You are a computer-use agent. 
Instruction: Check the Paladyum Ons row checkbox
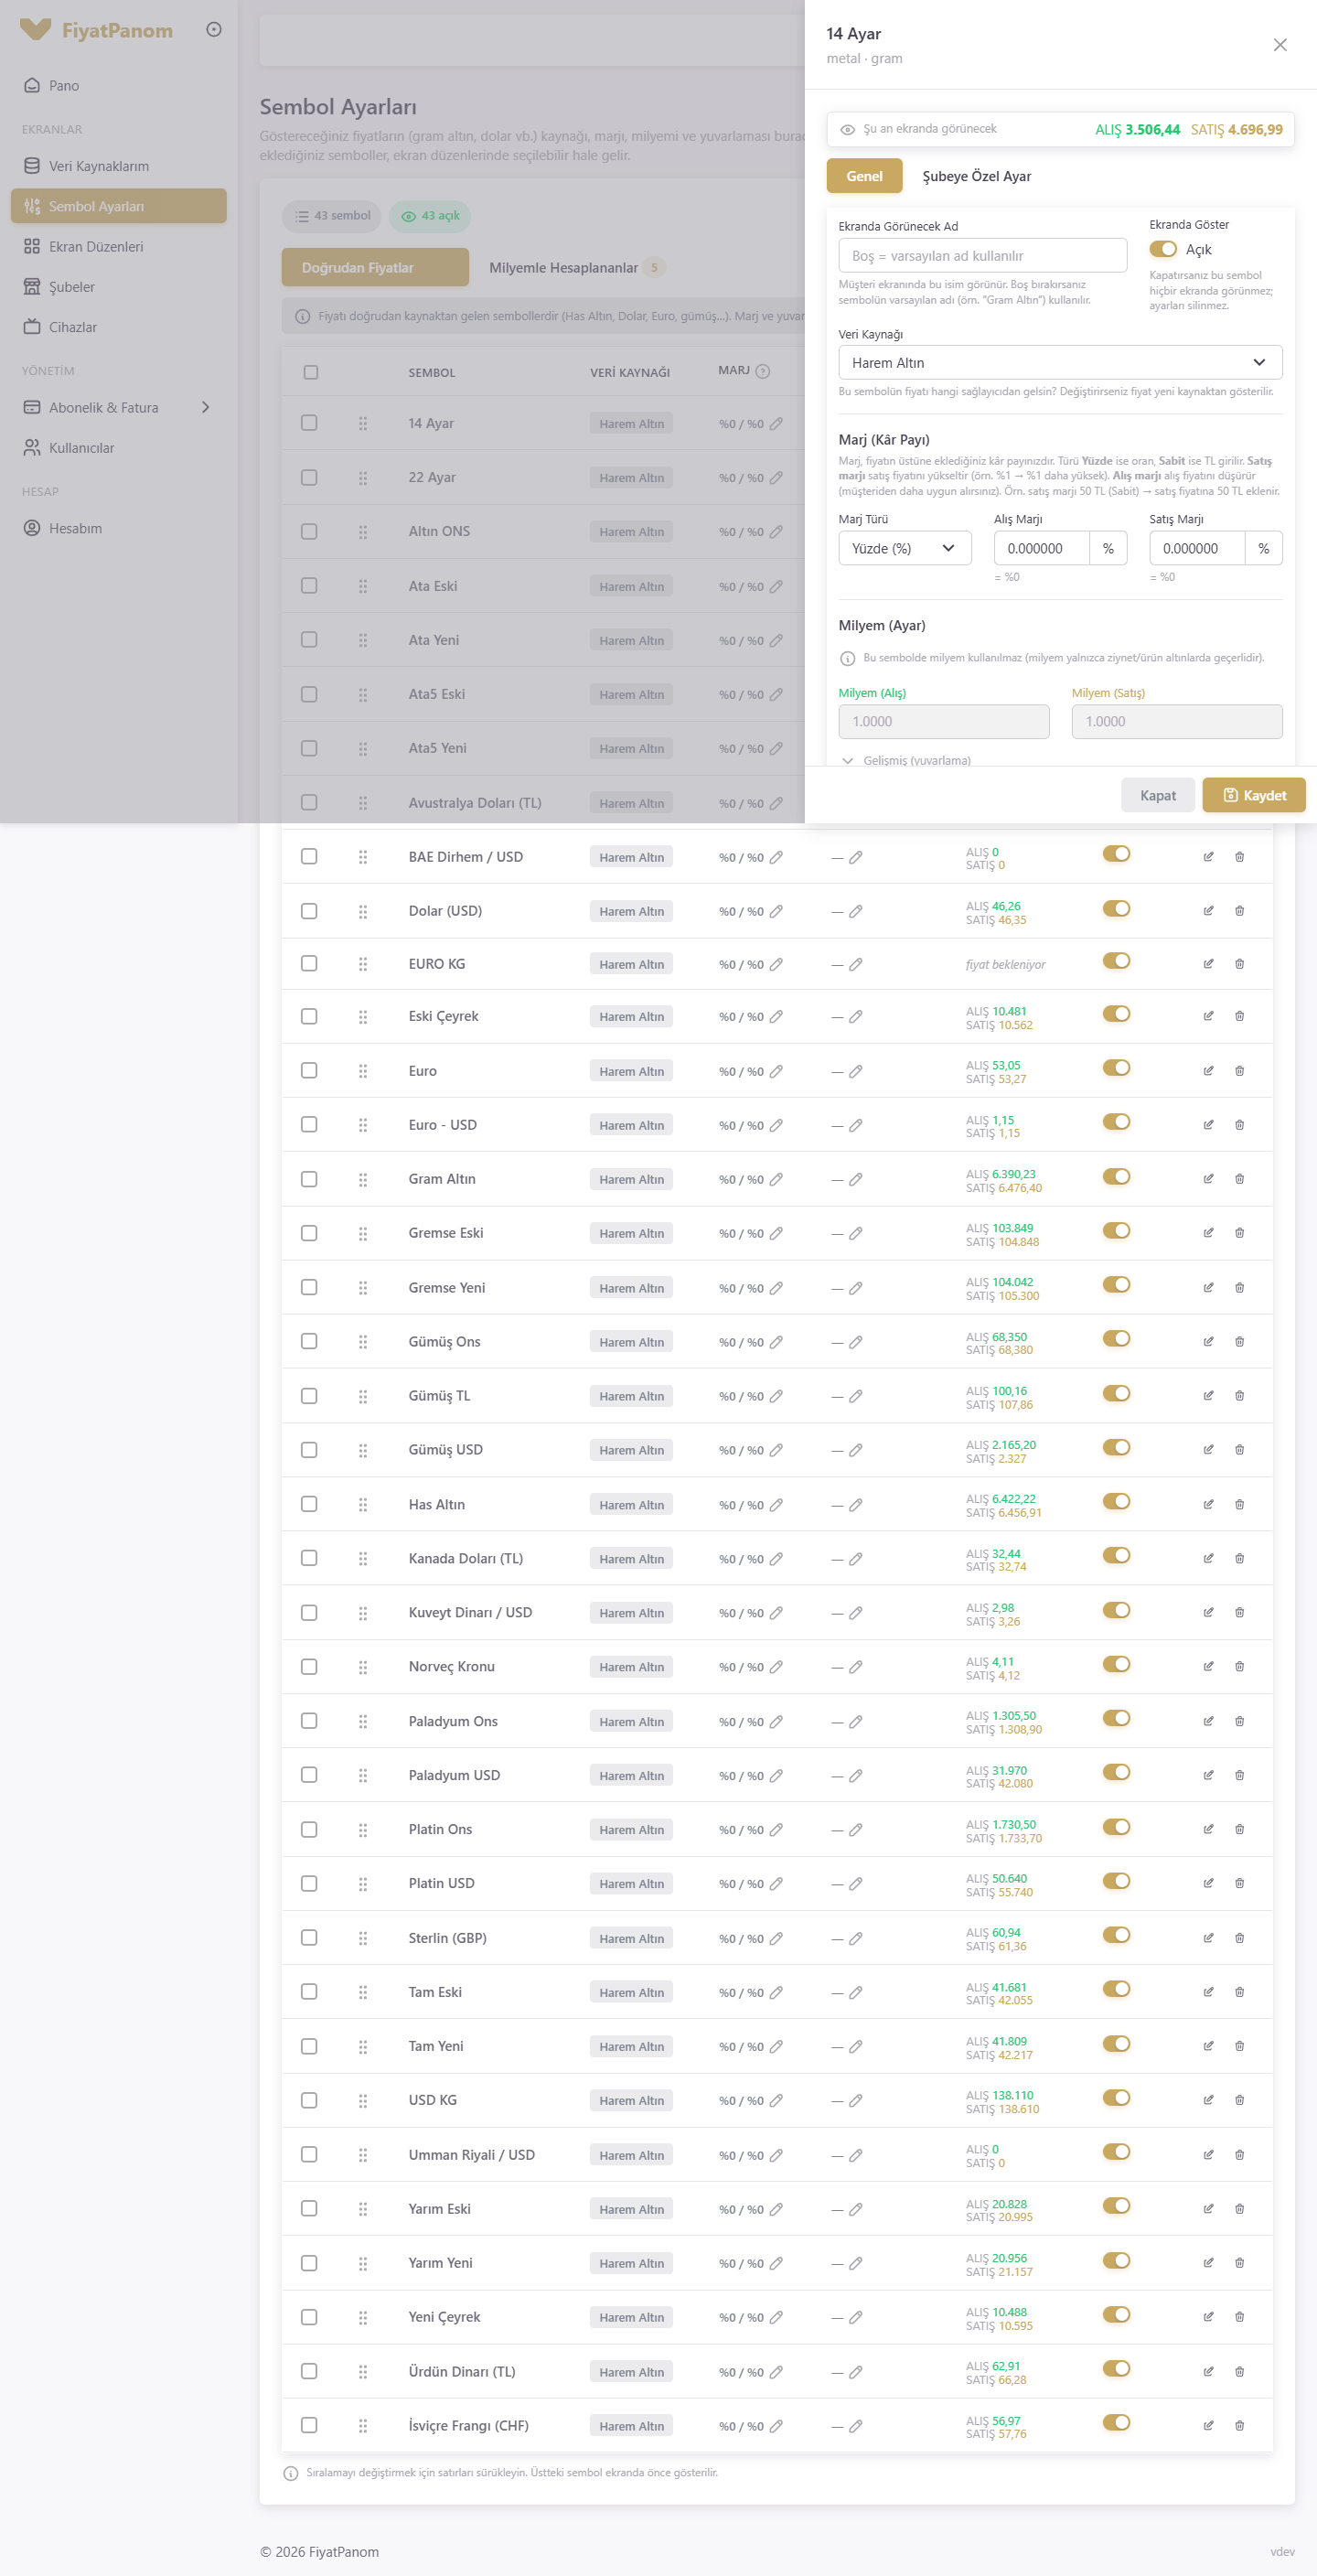click(x=309, y=1721)
